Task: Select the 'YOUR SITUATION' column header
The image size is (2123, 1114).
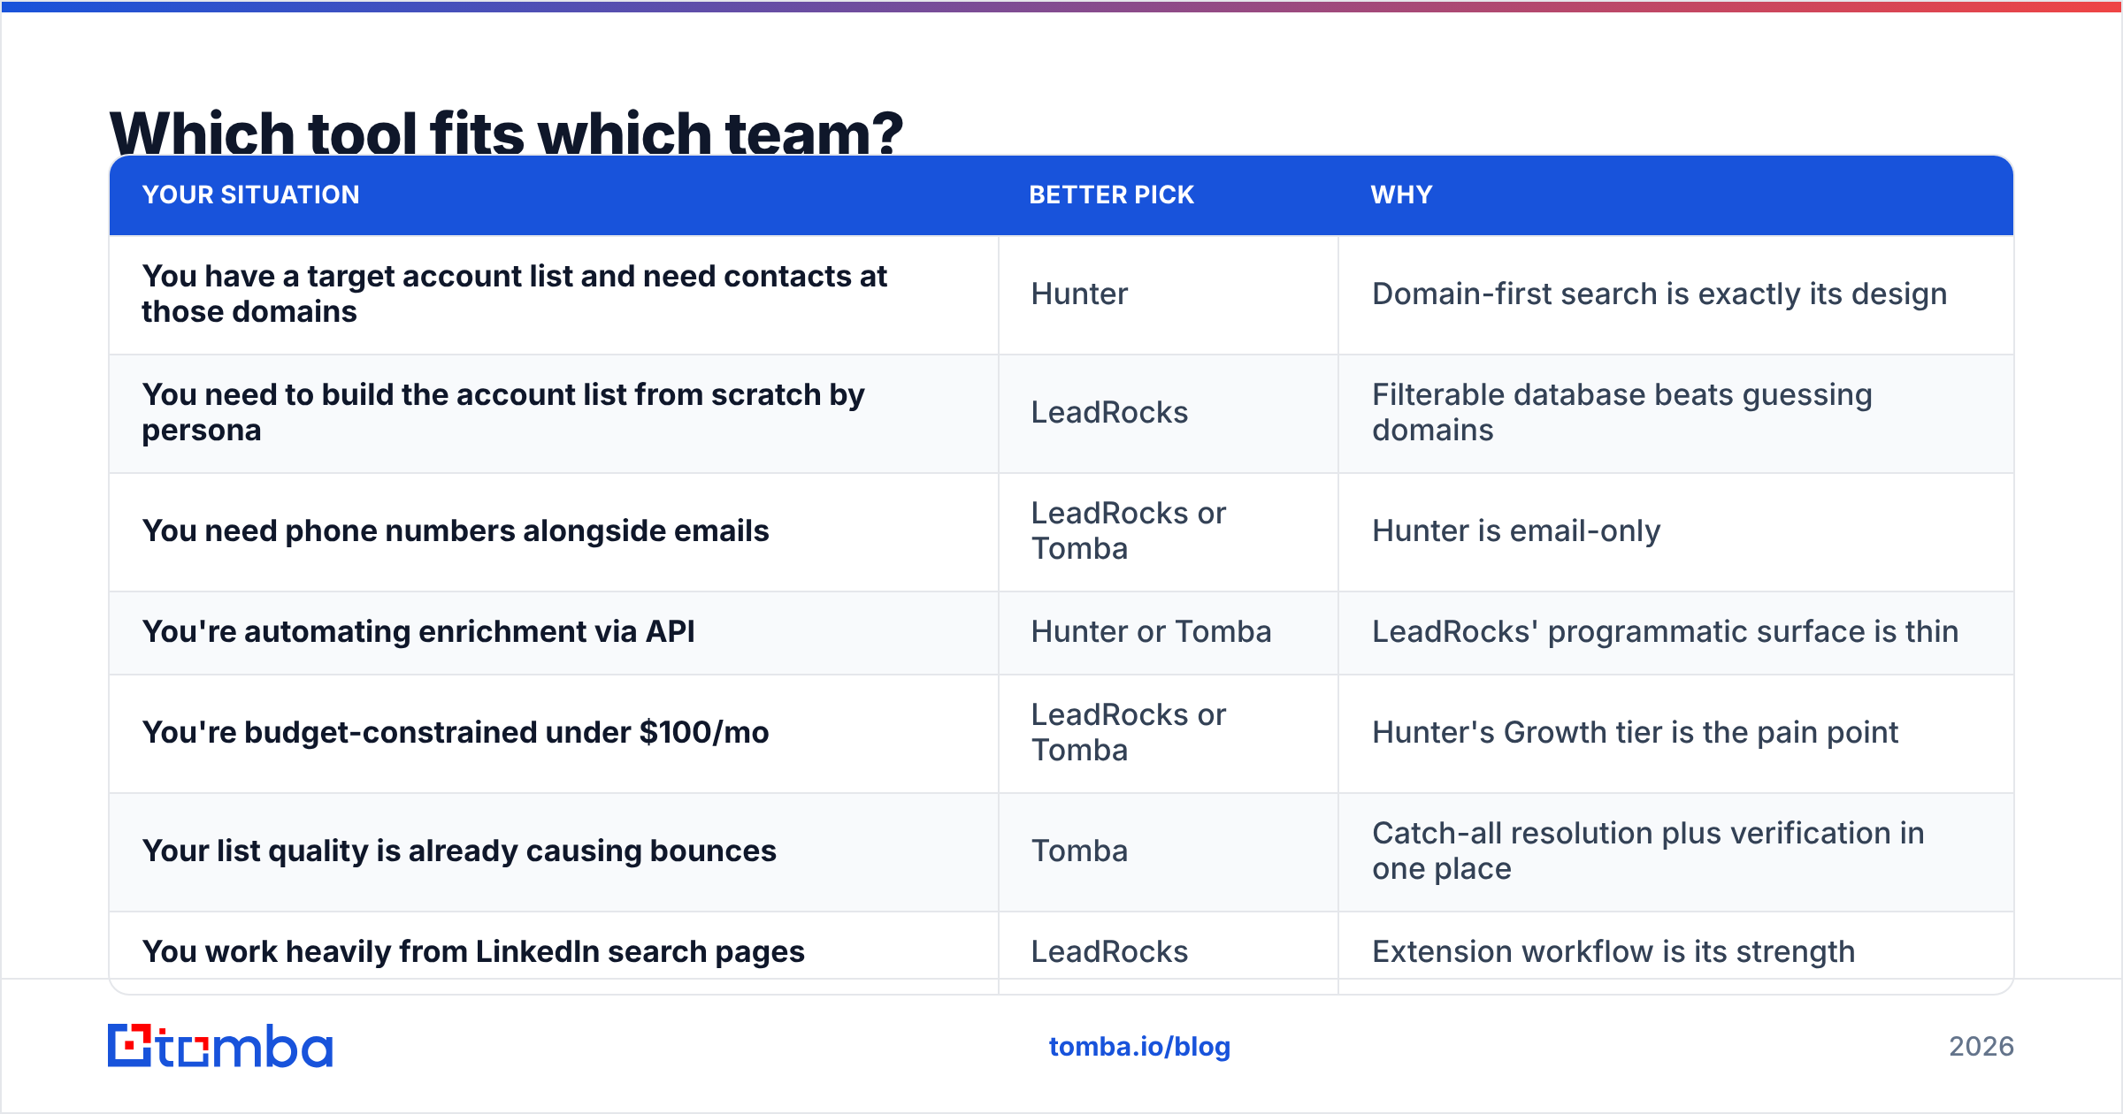Action: pyautogui.click(x=251, y=195)
